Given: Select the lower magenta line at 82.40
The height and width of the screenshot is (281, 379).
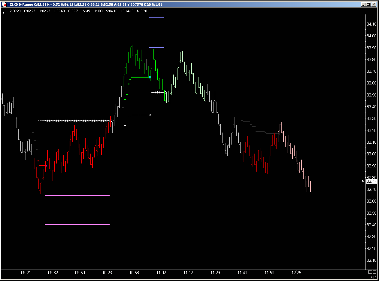Looking at the screenshot, I should [x=77, y=224].
